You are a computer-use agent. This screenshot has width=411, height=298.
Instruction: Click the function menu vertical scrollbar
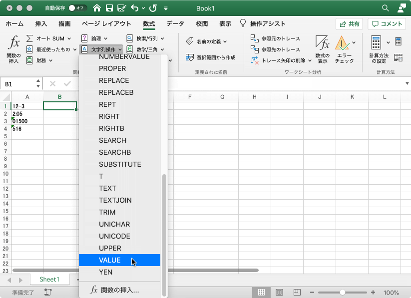[x=164, y=235]
